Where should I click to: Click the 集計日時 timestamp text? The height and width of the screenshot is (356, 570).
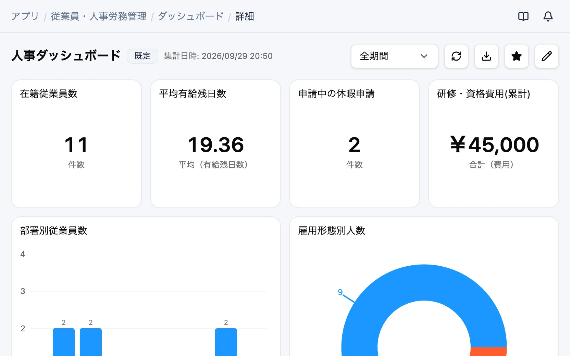pos(218,56)
